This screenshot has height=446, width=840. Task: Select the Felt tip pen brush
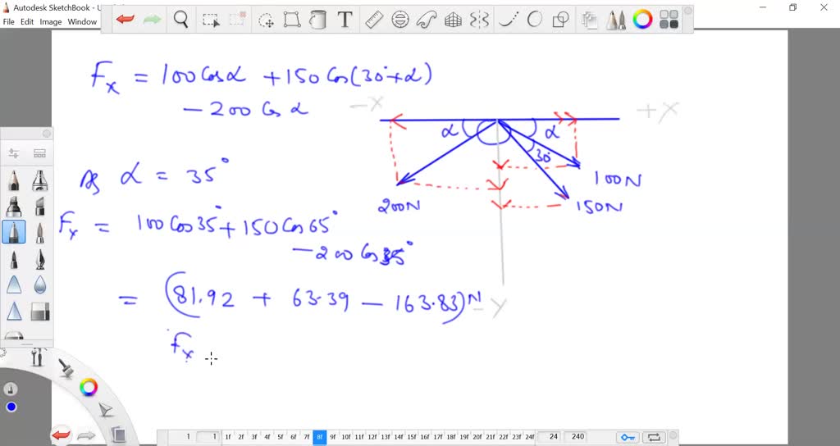tap(14, 259)
